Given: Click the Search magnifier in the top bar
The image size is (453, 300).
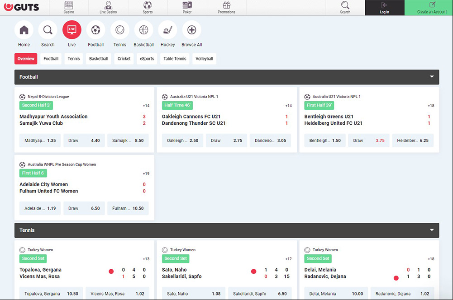Looking at the screenshot, I should (x=345, y=8).
